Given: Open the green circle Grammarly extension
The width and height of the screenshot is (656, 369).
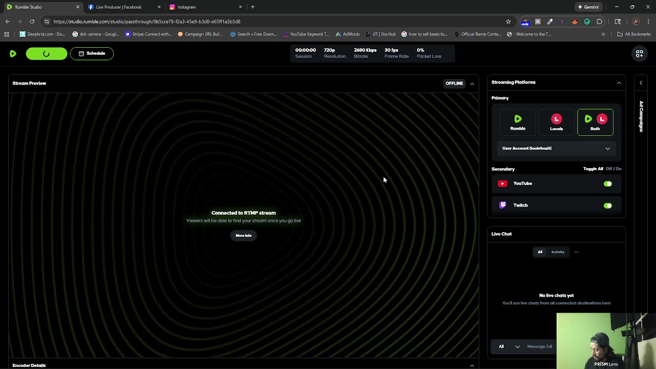Looking at the screenshot, I should [x=587, y=22].
